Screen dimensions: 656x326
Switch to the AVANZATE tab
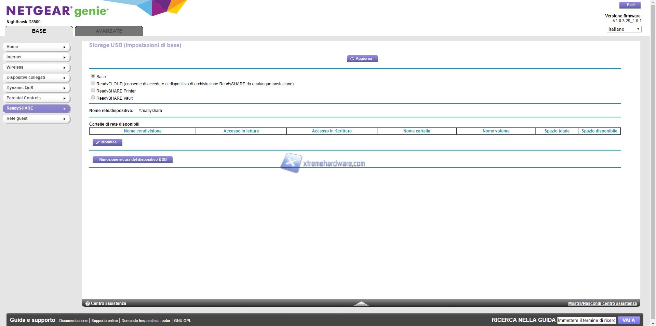click(x=109, y=31)
